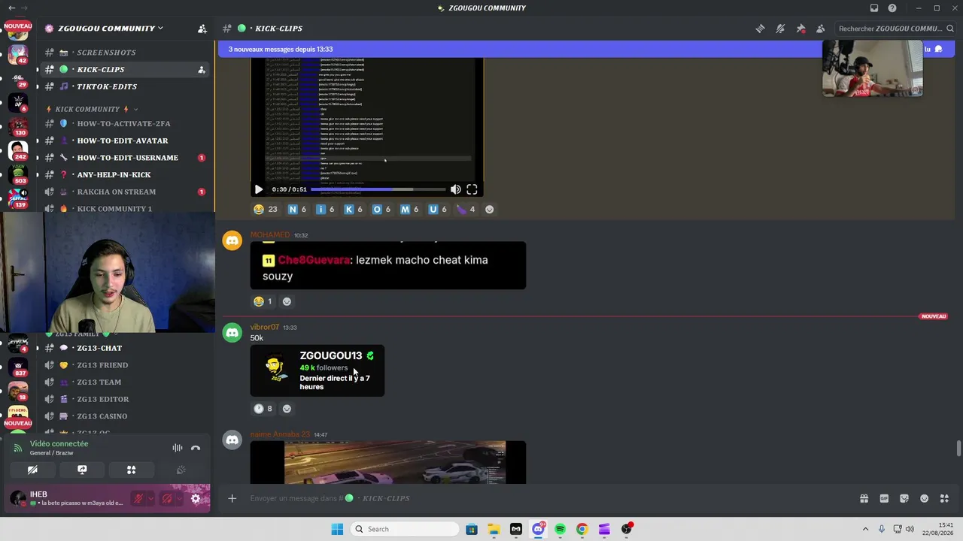Image resolution: width=963 pixels, height=541 pixels.
Task: Open the chat video in fullscreen
Action: pyautogui.click(x=472, y=189)
